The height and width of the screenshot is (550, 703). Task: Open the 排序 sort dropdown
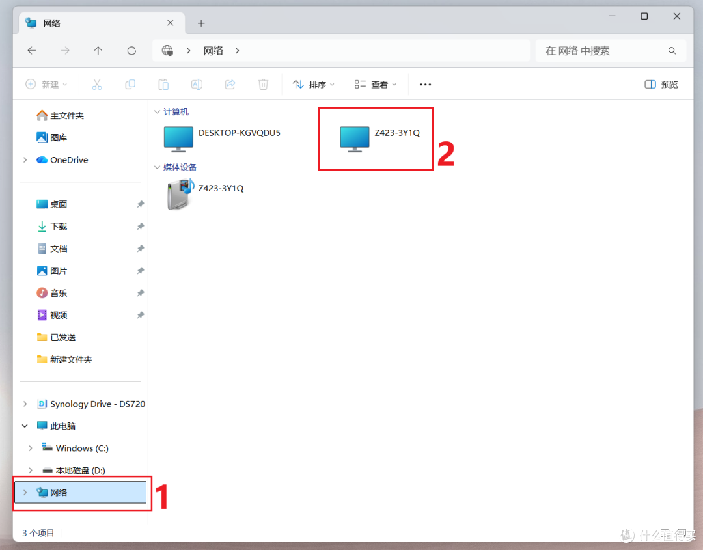(313, 84)
